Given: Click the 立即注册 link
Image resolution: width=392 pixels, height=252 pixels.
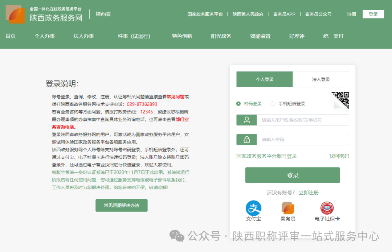Looking at the screenshot, I should (309, 193).
